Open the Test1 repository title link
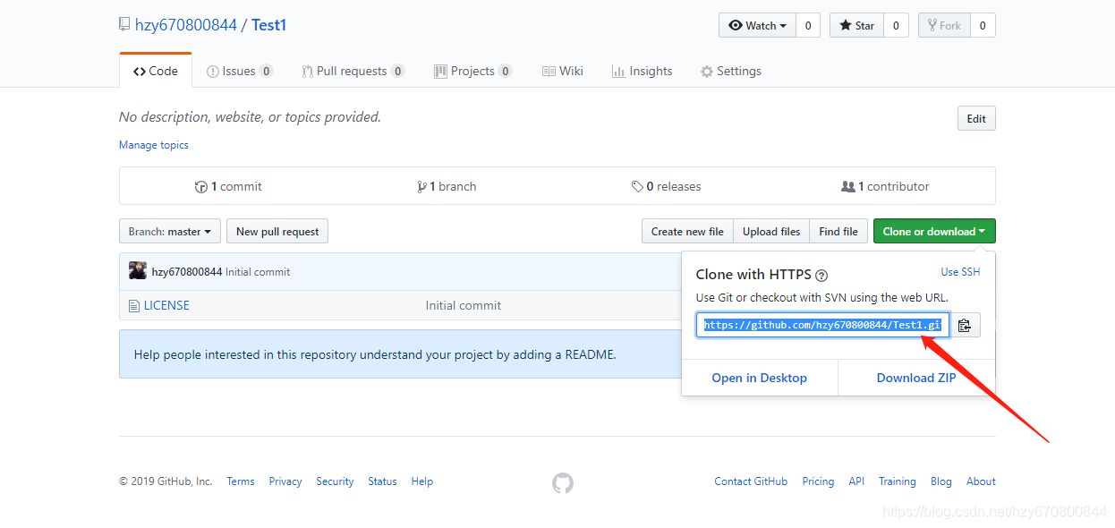 (x=268, y=25)
